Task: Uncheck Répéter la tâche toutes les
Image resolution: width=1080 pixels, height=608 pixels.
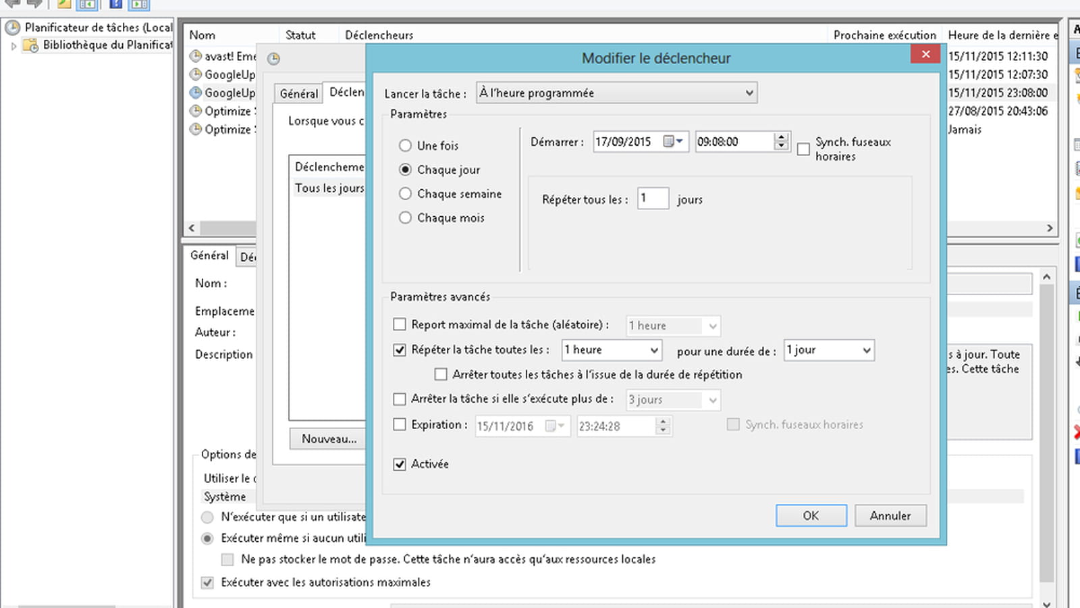Action: [x=400, y=350]
